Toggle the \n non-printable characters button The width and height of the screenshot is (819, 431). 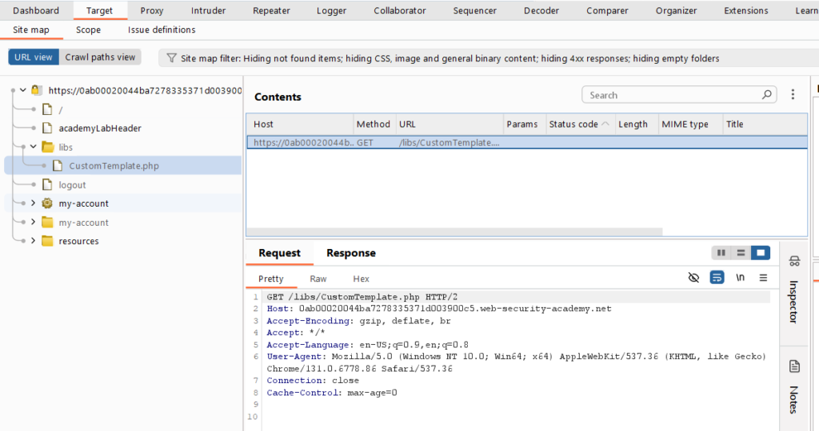click(741, 278)
